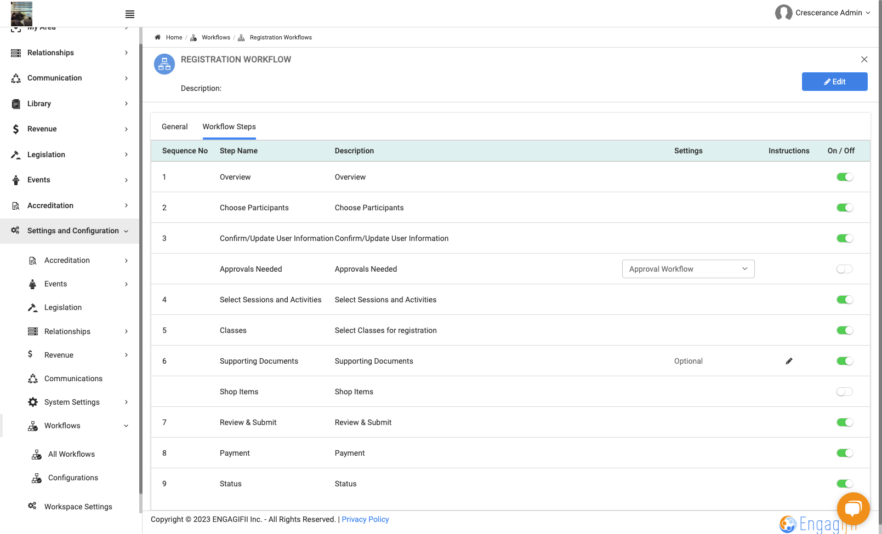This screenshot has width=882, height=534.
Task: Toggle the Payment step switch
Action: pyautogui.click(x=845, y=453)
